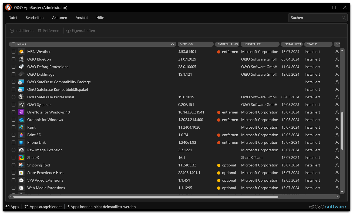Check the MSN Weather checkbox
Screen dimensions: 353x214
click(14, 52)
